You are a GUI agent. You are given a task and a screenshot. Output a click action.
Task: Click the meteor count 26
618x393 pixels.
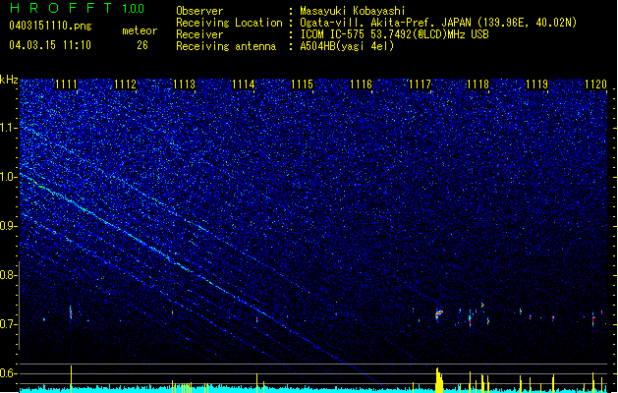[142, 45]
